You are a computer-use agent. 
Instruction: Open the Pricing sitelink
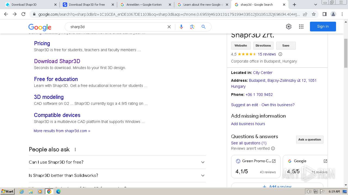pyautogui.click(x=42, y=43)
